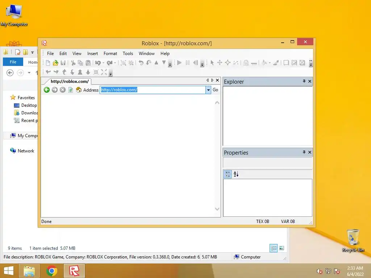Open File Explorer recent locations dropdown arrow

pos(29,73)
